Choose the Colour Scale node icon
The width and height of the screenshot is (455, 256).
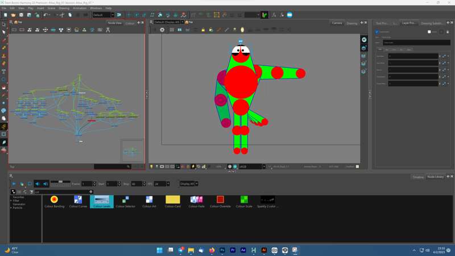point(244,200)
